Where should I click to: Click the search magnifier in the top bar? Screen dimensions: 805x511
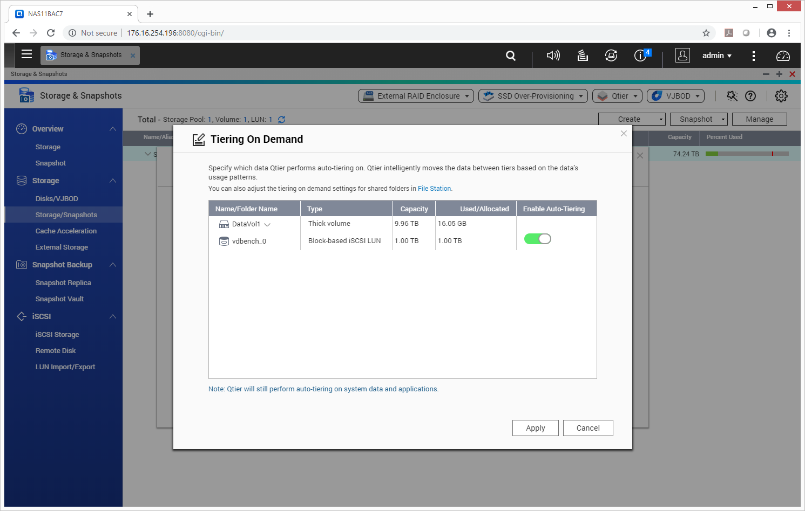tap(511, 56)
